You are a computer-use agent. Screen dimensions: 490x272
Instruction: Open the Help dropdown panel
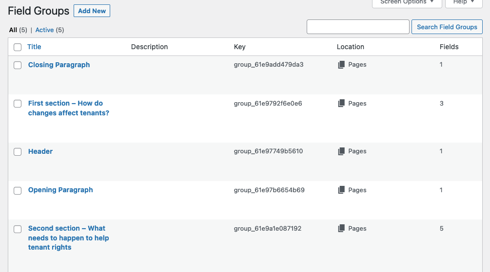tap(464, 2)
